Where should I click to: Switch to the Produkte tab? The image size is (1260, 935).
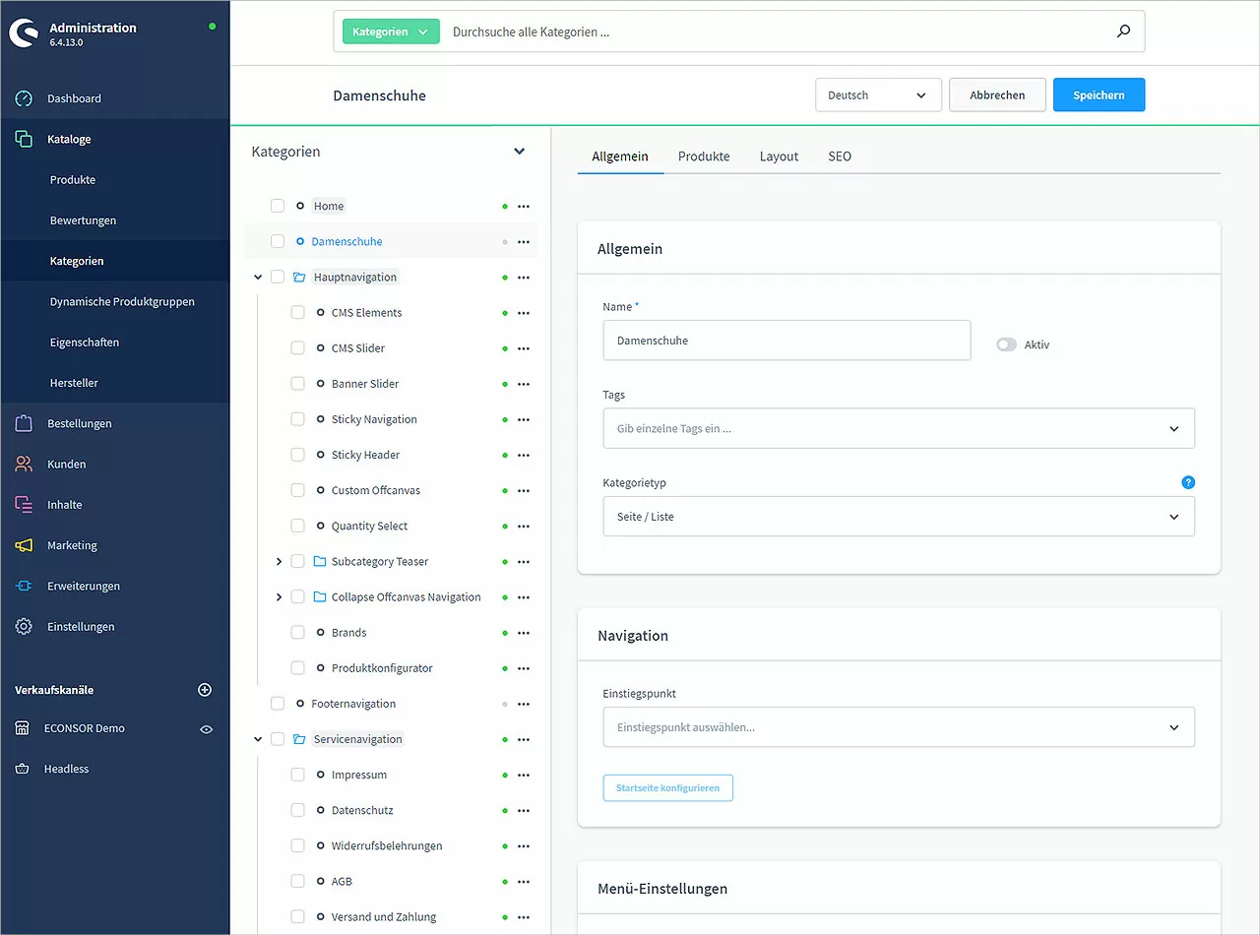pos(703,156)
